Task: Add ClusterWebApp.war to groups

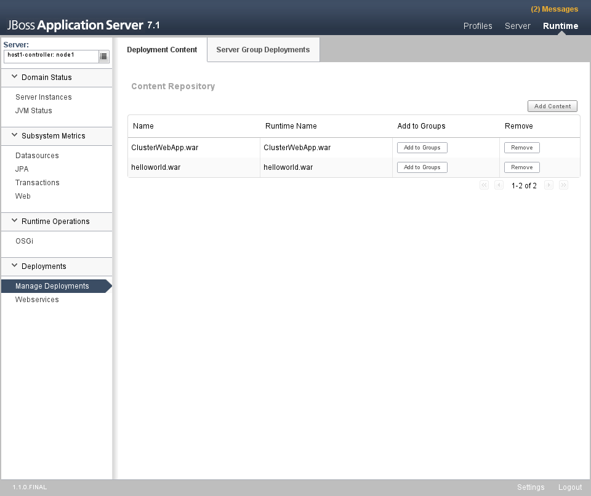Action: coord(422,148)
